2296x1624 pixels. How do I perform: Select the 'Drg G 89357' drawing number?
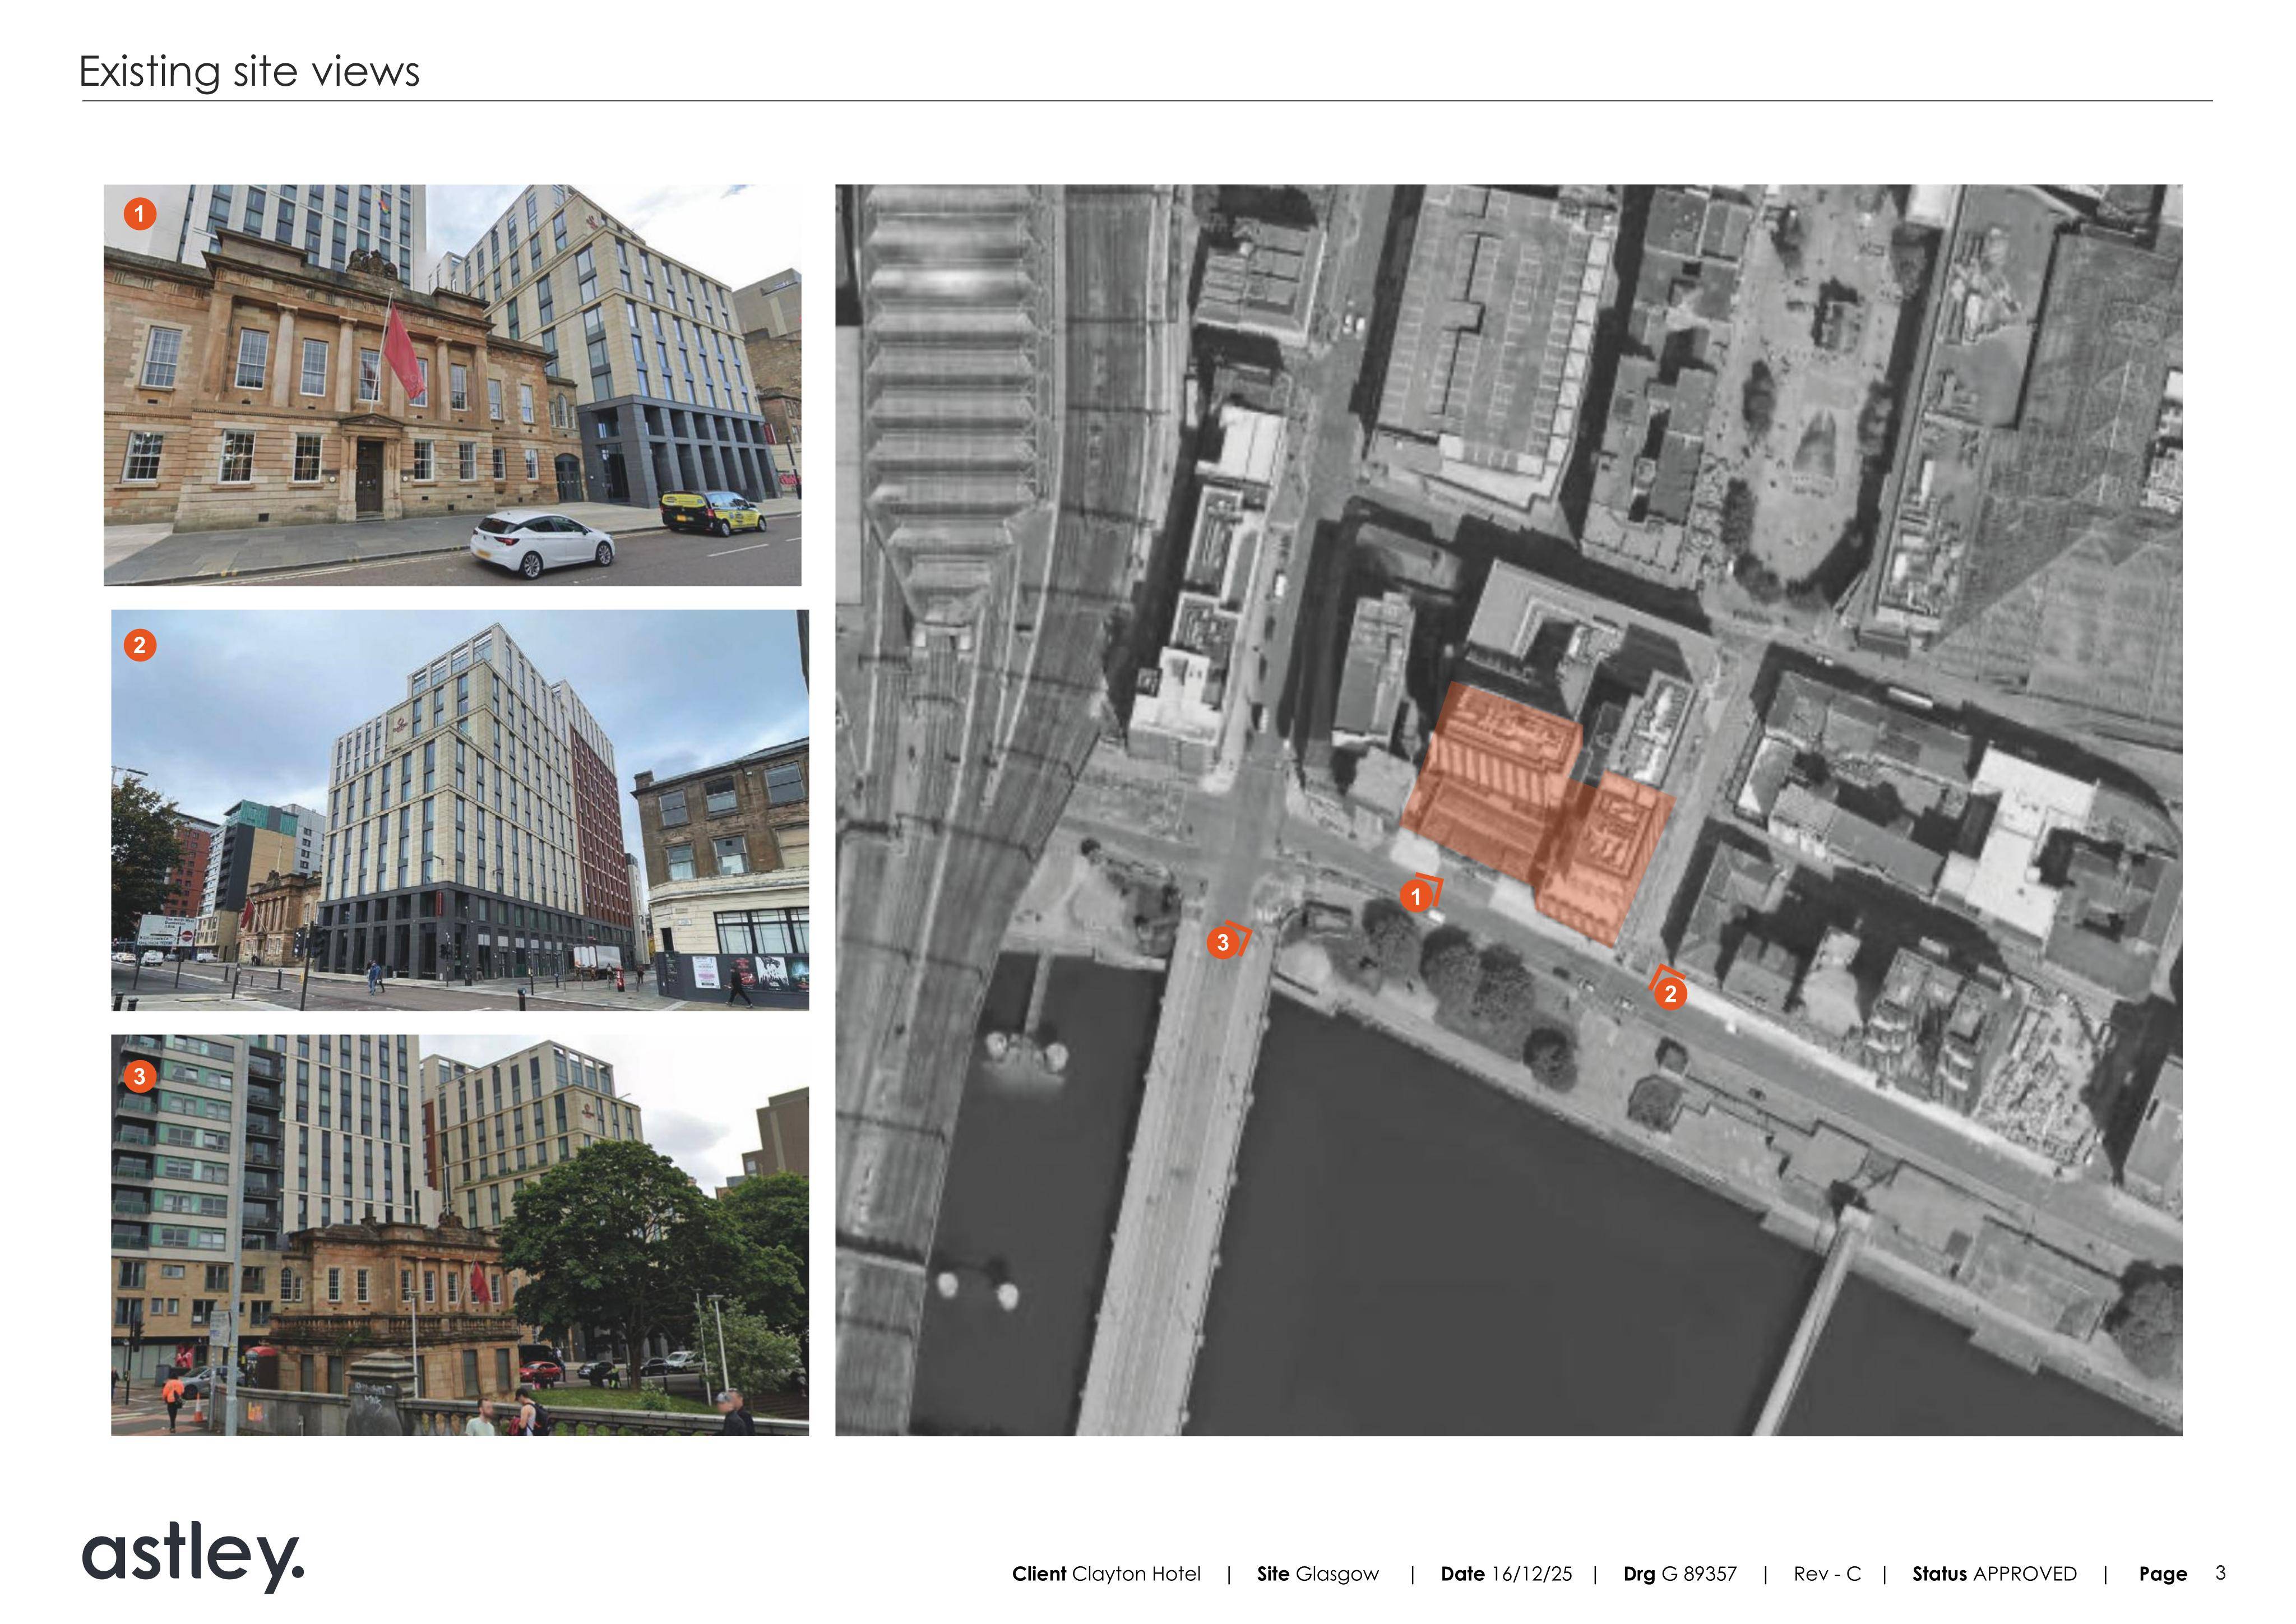click(1680, 1574)
